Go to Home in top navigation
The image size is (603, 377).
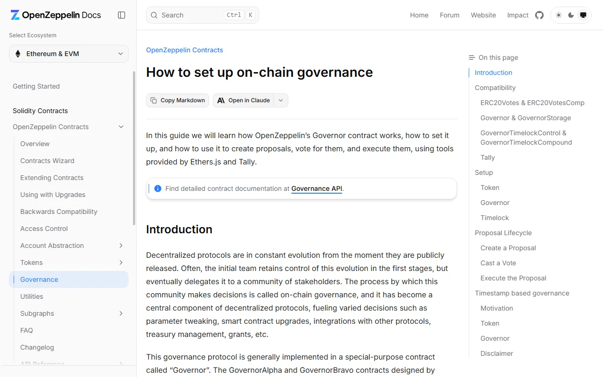(419, 15)
